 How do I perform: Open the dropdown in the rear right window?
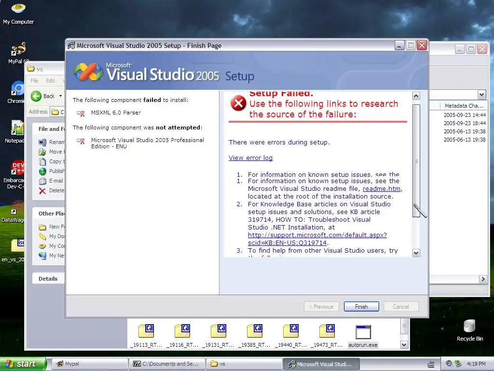481,95
